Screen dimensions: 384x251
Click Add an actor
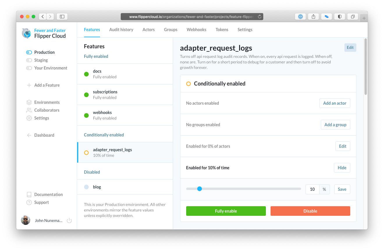(x=335, y=103)
